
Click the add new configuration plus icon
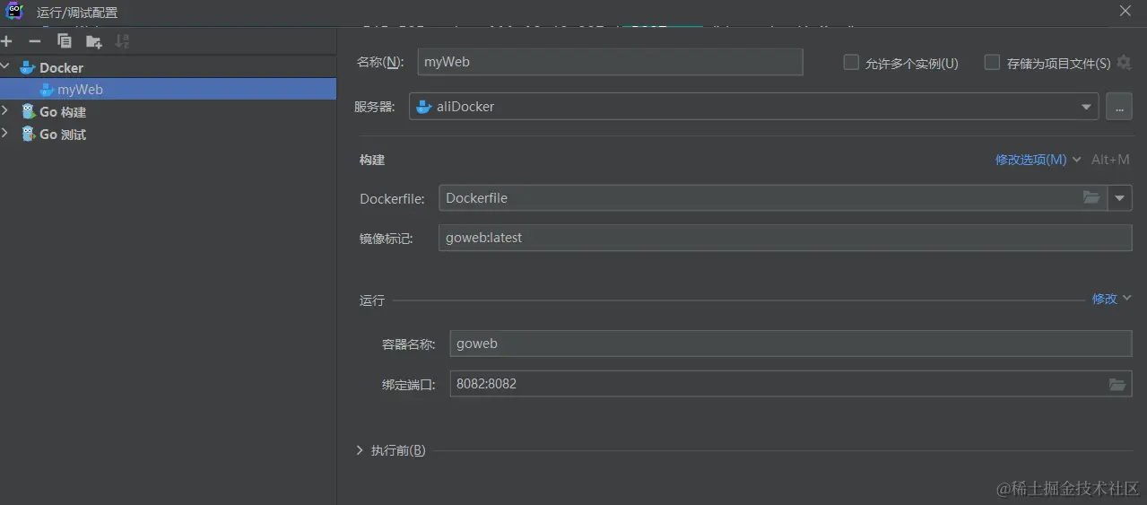pos(6,41)
